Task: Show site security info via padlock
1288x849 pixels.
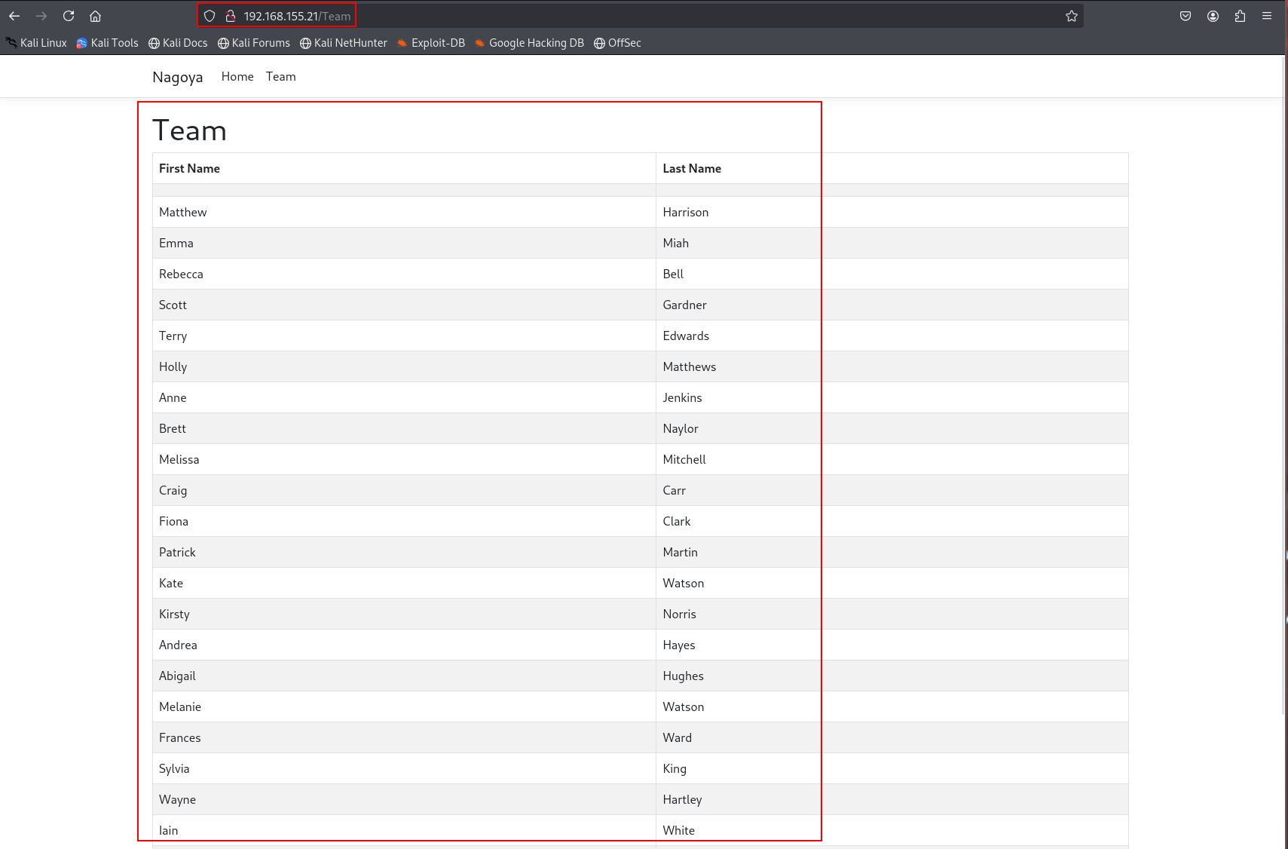Action: click(x=231, y=16)
